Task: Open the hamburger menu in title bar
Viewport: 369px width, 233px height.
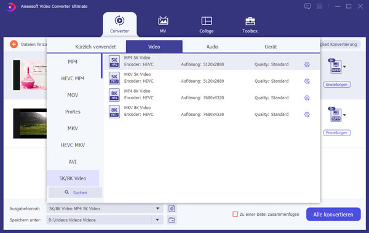Action: [x=319, y=6]
